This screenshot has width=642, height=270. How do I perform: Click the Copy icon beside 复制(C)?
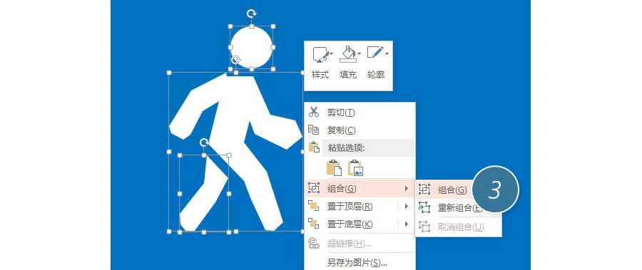coord(314,130)
